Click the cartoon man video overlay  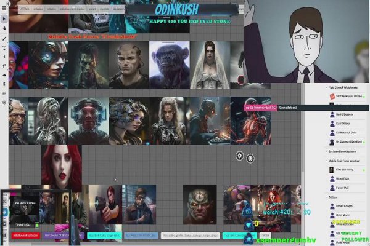click(306, 41)
